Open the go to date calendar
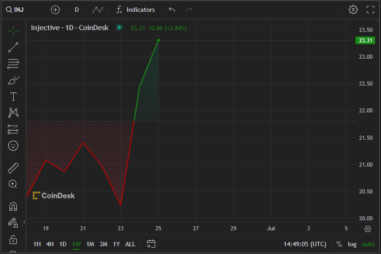The height and width of the screenshot is (254, 381). point(151,244)
